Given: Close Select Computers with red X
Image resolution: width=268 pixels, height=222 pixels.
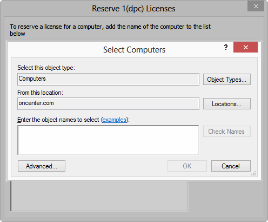Looking at the screenshot, I should point(245,47).
